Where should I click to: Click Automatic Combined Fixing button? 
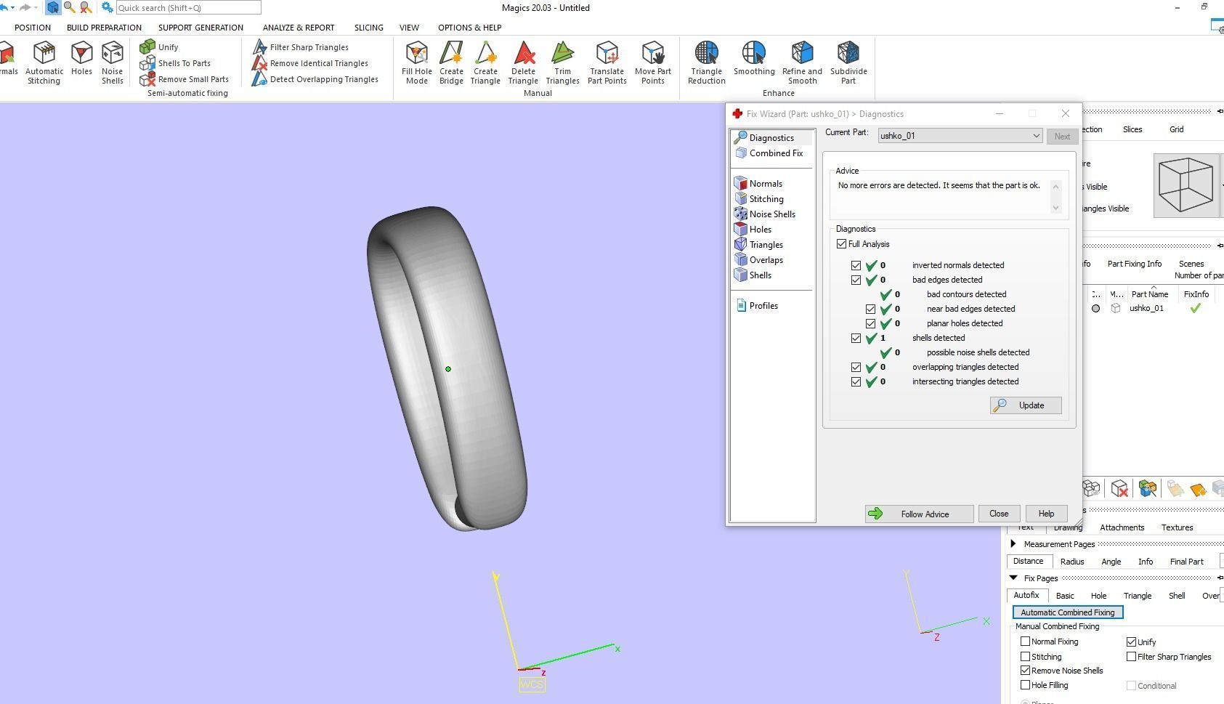(1068, 612)
